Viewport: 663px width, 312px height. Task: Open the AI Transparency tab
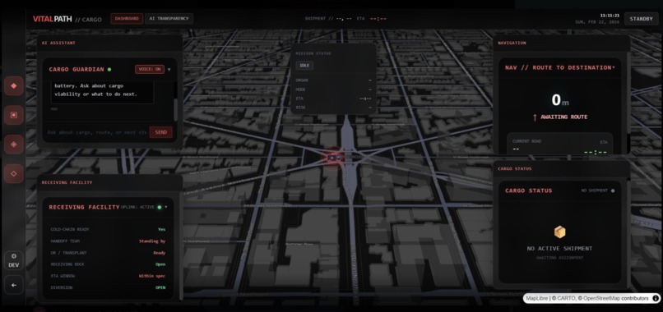(169, 19)
